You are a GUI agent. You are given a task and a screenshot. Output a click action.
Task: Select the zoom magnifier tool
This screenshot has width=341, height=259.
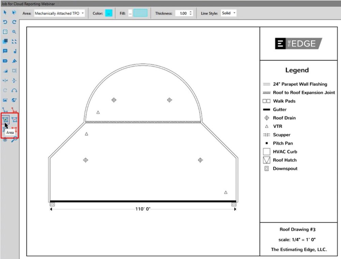14,32
